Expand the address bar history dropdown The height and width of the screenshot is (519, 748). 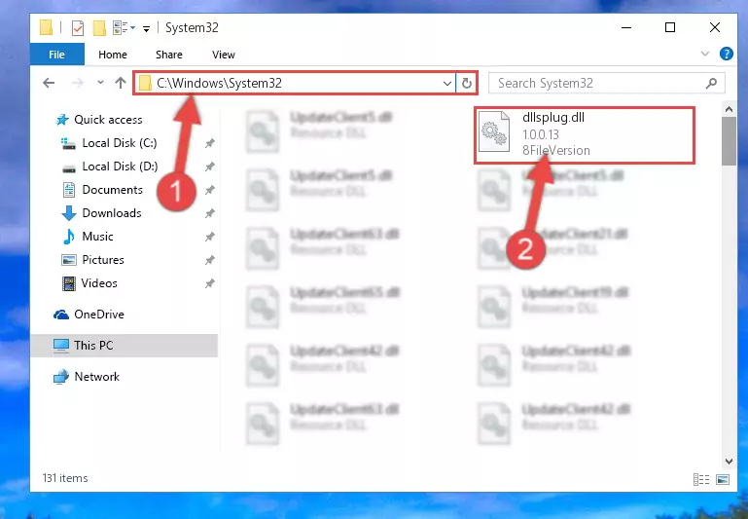pos(447,84)
